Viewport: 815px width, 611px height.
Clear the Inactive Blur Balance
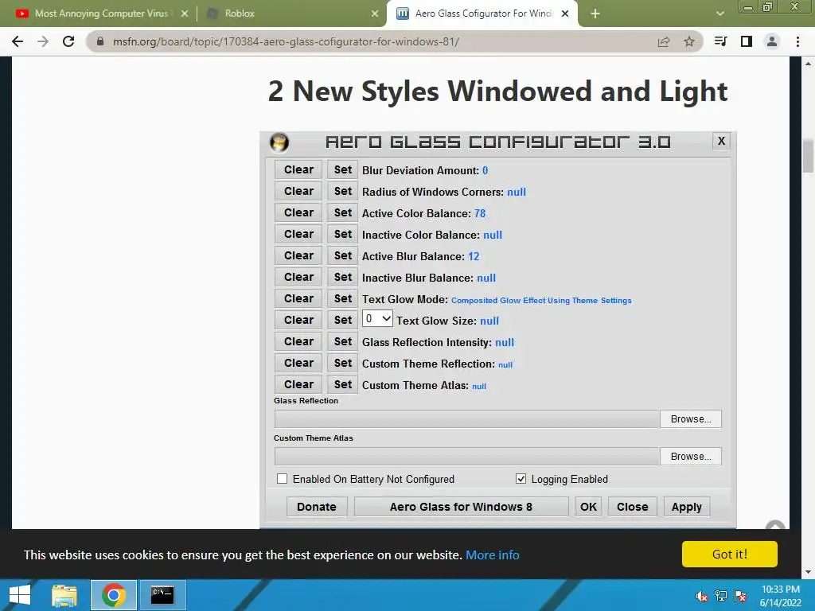(298, 277)
